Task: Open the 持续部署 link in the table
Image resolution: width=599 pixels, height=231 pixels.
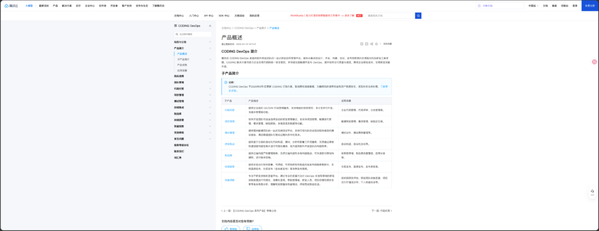Action: 229,167
